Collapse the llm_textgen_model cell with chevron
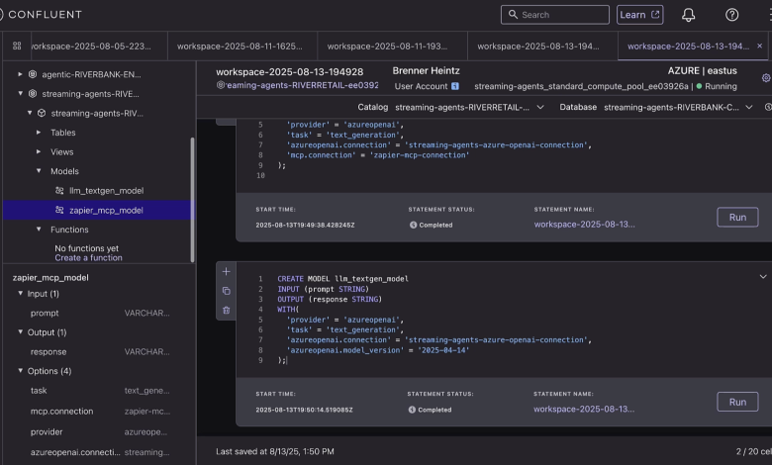 (763, 277)
